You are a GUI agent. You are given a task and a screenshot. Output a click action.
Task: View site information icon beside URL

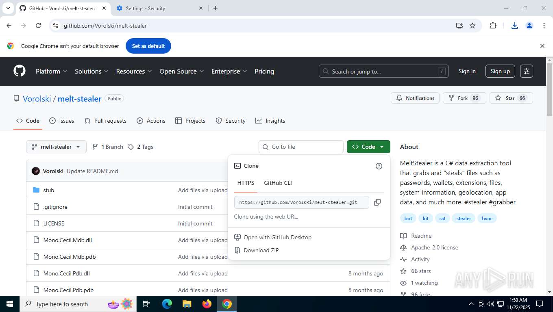click(x=56, y=26)
